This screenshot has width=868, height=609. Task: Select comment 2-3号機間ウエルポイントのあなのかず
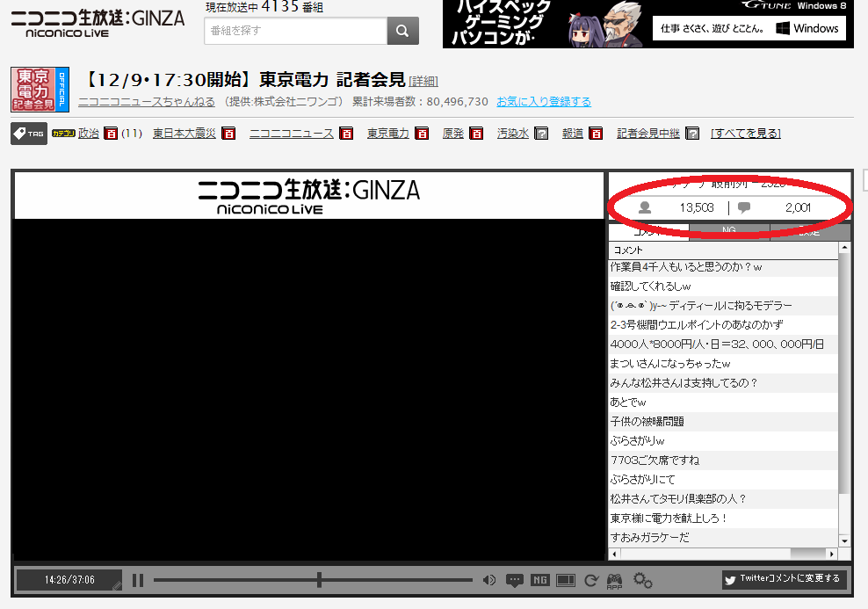coord(724,325)
